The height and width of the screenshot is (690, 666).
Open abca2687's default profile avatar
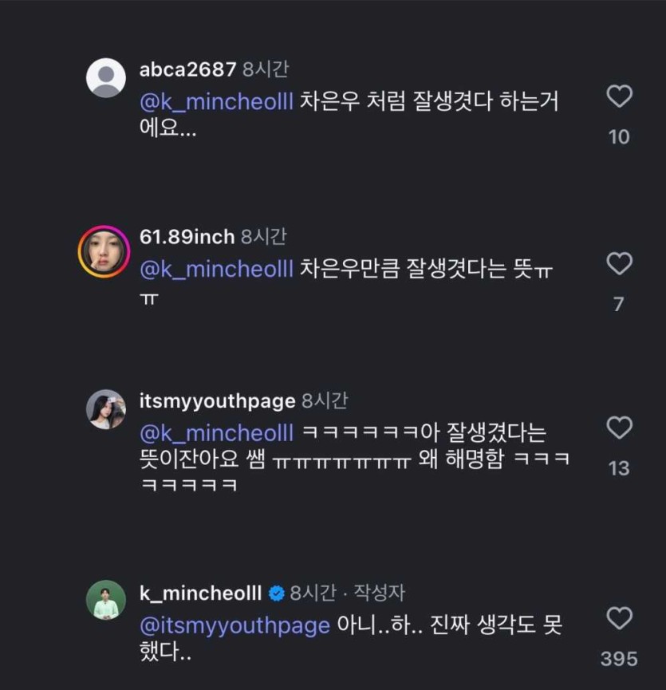click(x=105, y=78)
